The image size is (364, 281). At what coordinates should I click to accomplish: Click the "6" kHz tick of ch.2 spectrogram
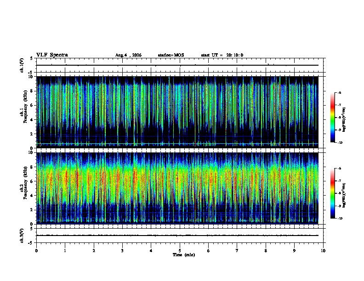(32, 181)
